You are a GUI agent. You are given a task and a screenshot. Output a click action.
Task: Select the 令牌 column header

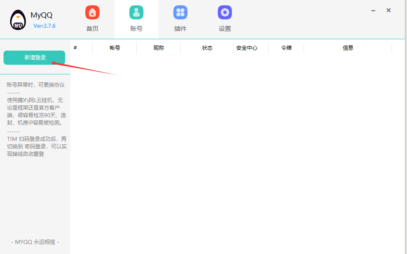286,48
